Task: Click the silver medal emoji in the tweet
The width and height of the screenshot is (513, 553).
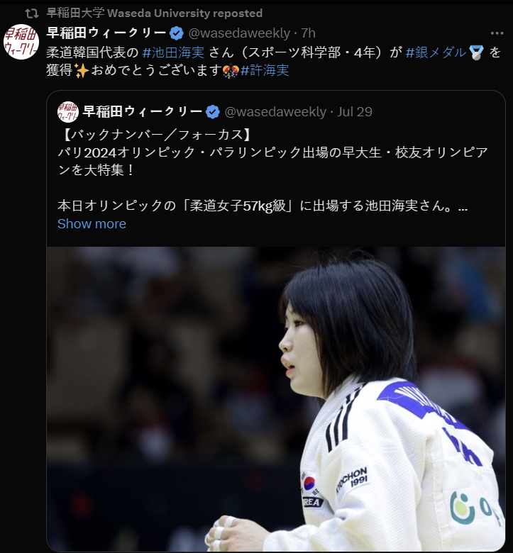Action: [476, 53]
